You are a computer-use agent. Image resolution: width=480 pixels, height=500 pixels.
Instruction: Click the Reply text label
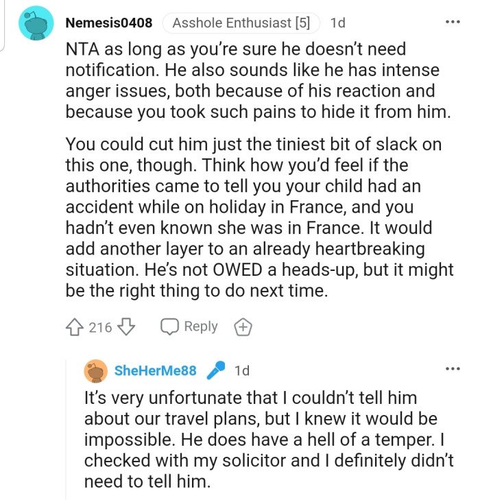click(200, 327)
